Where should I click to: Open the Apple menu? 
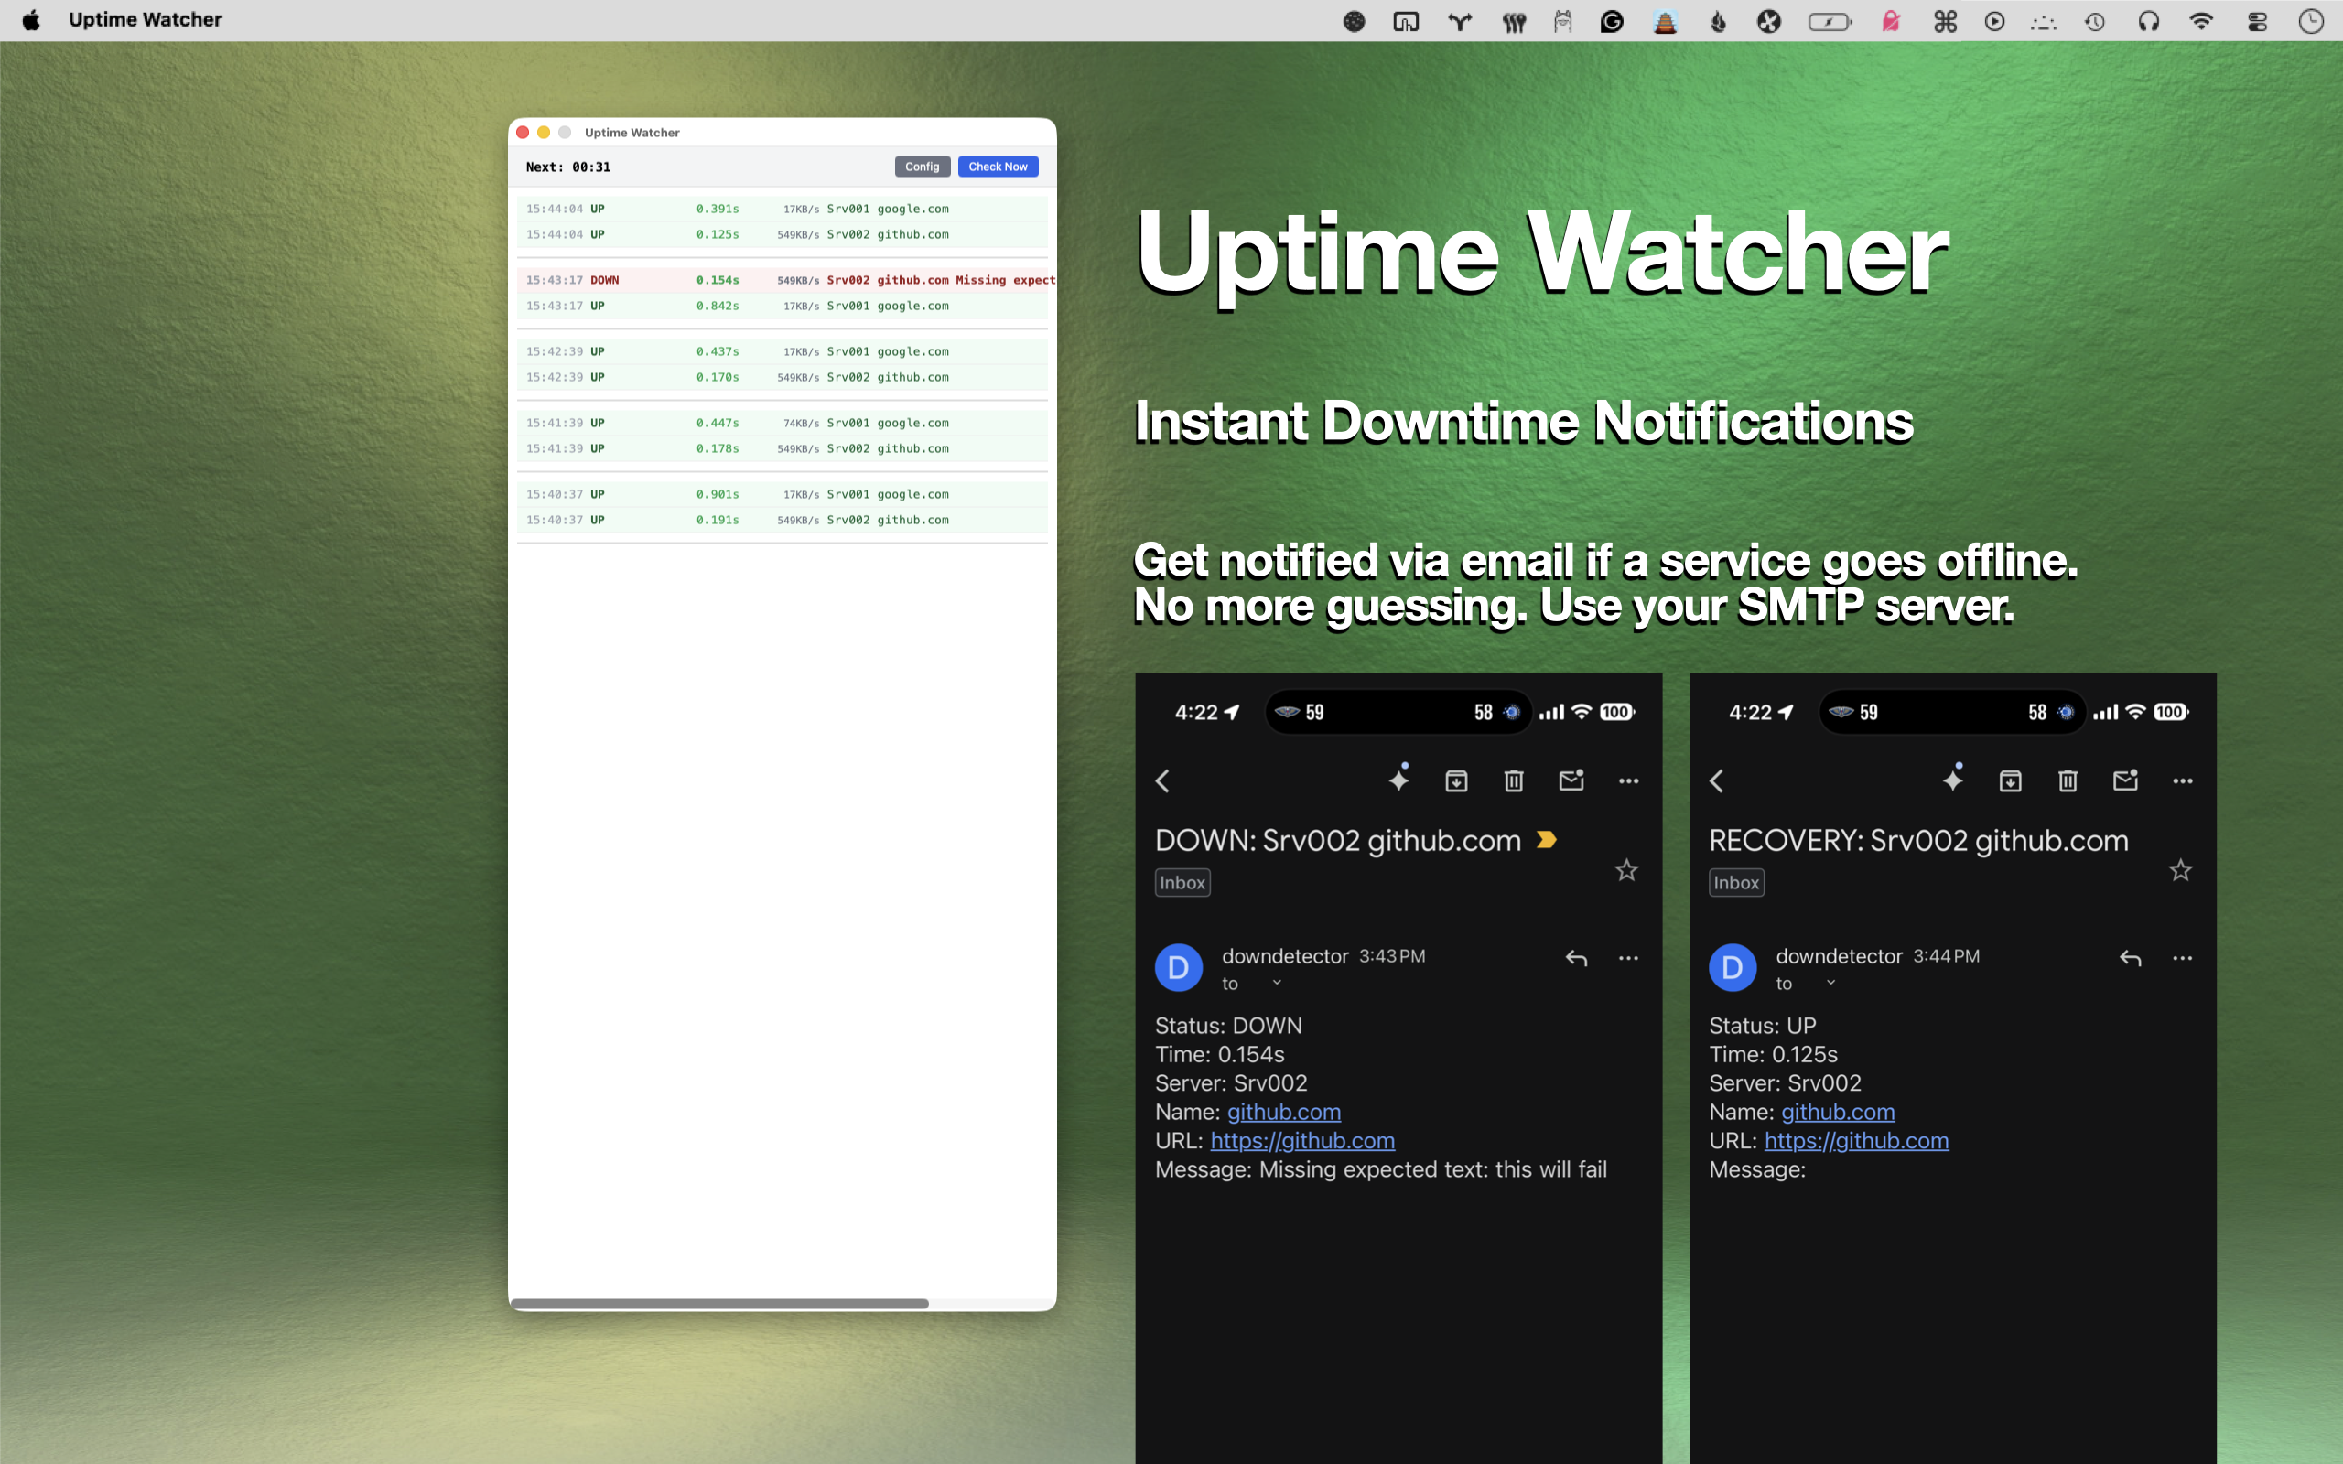[31, 19]
